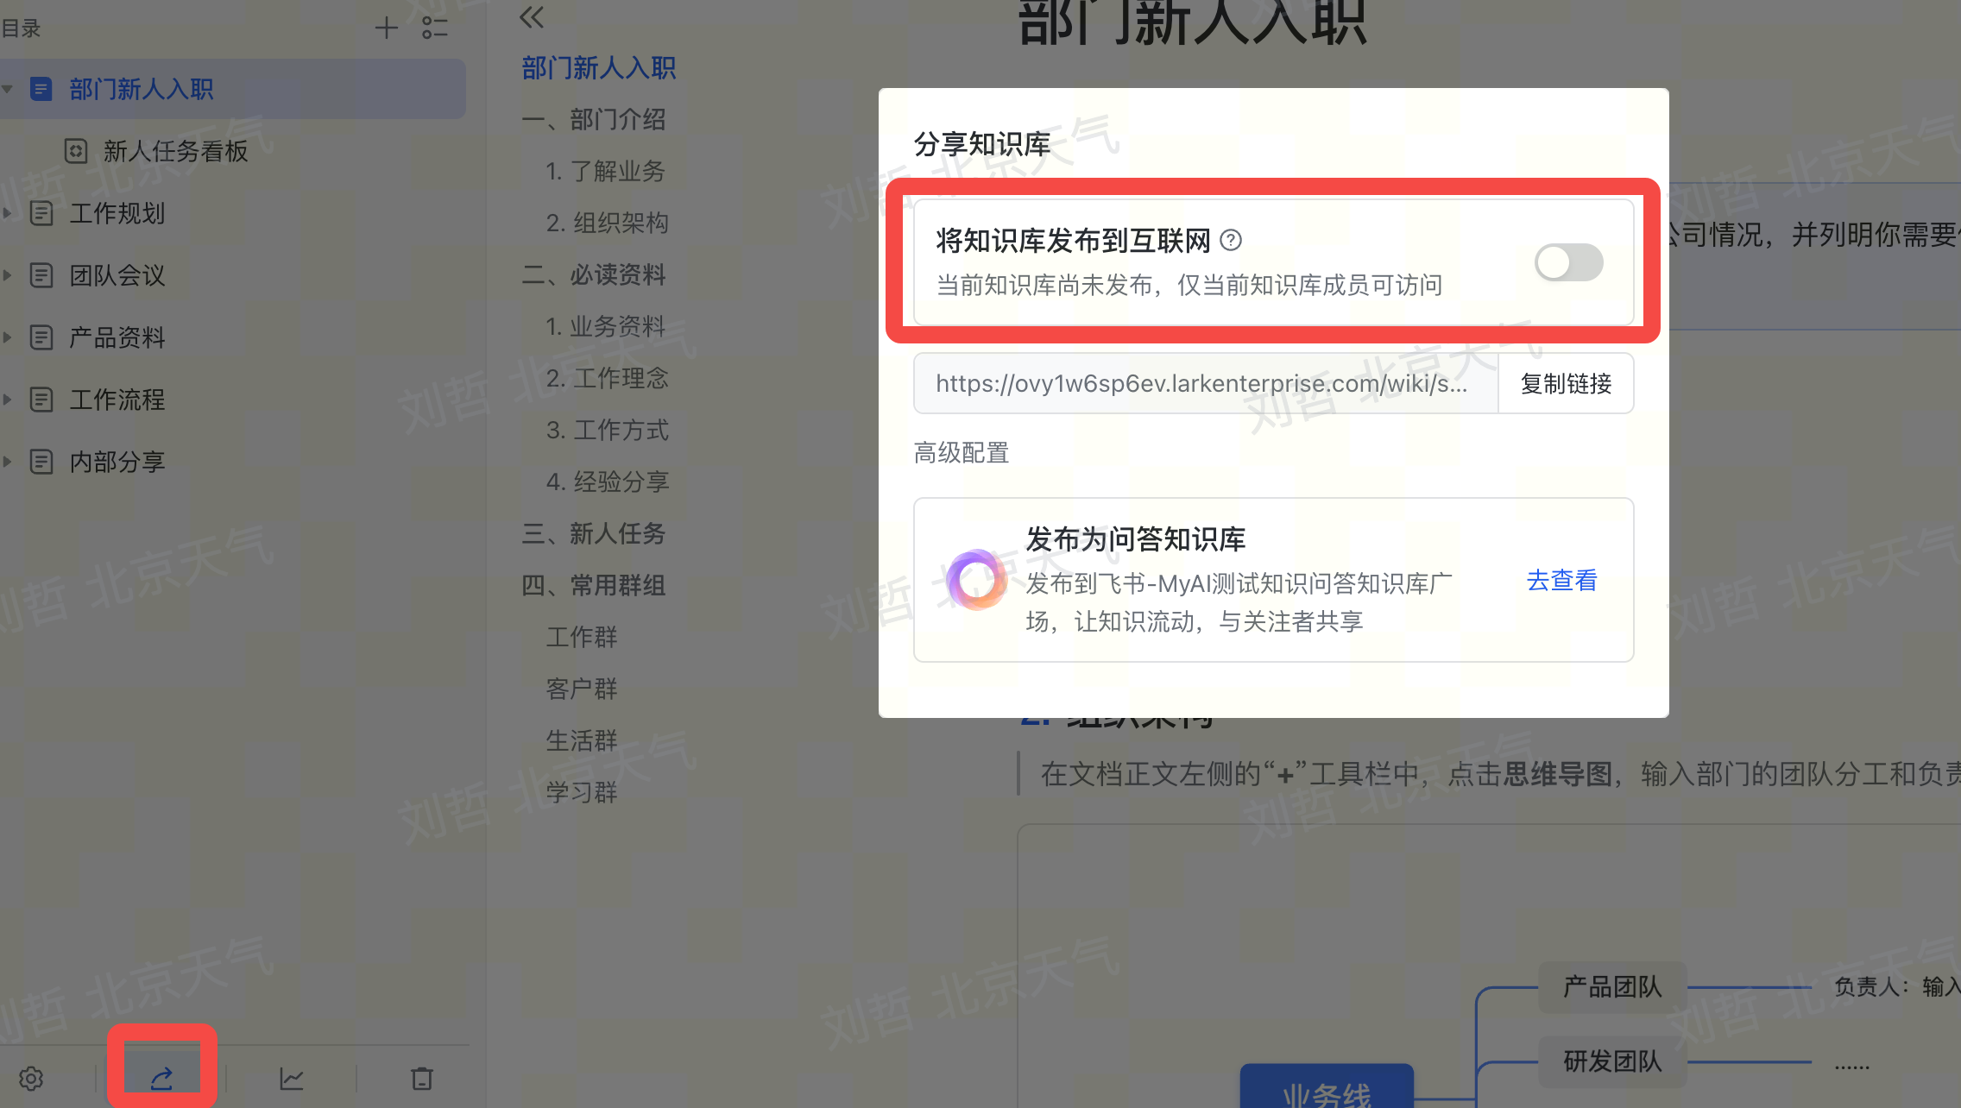1961x1108 pixels.
Task: Collapse outline with double chevron icon
Action: [x=532, y=17]
